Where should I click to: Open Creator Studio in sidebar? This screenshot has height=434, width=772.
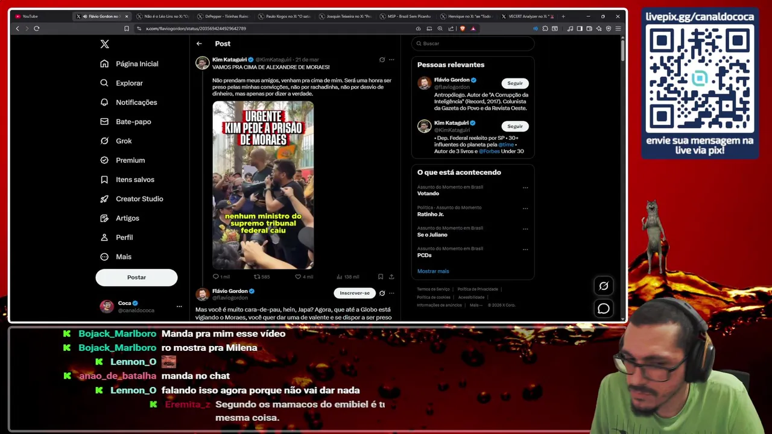coord(131,199)
